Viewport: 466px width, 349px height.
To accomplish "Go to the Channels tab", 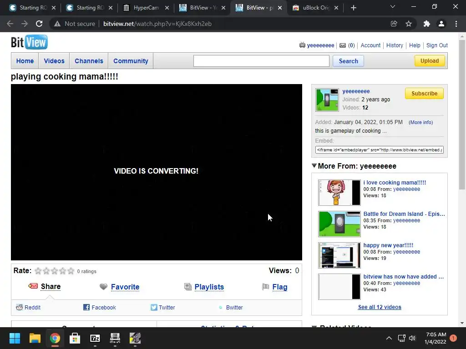I will pos(89,61).
